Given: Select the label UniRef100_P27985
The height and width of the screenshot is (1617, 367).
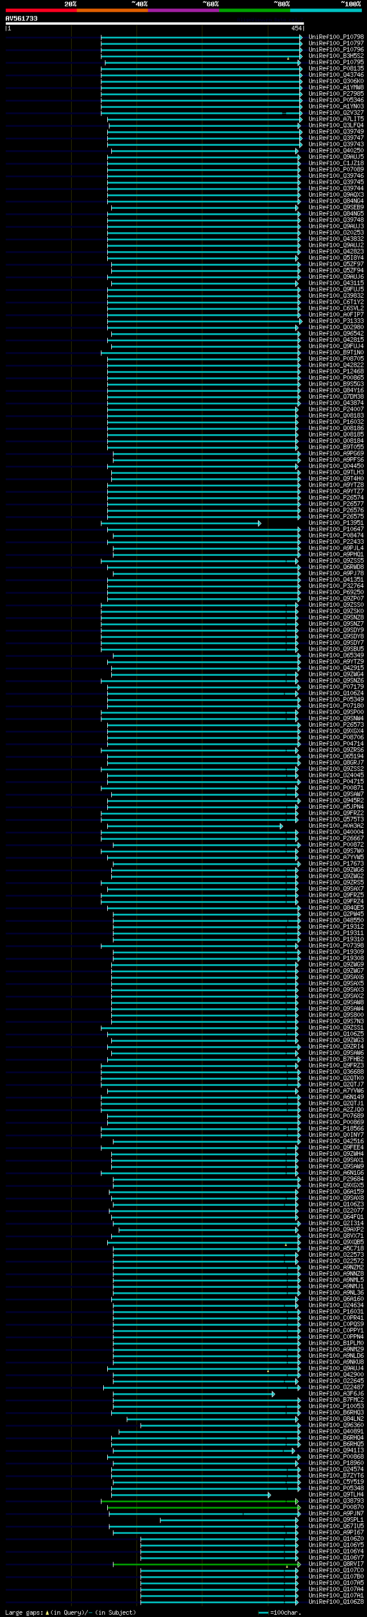Looking at the screenshot, I should (336, 93).
